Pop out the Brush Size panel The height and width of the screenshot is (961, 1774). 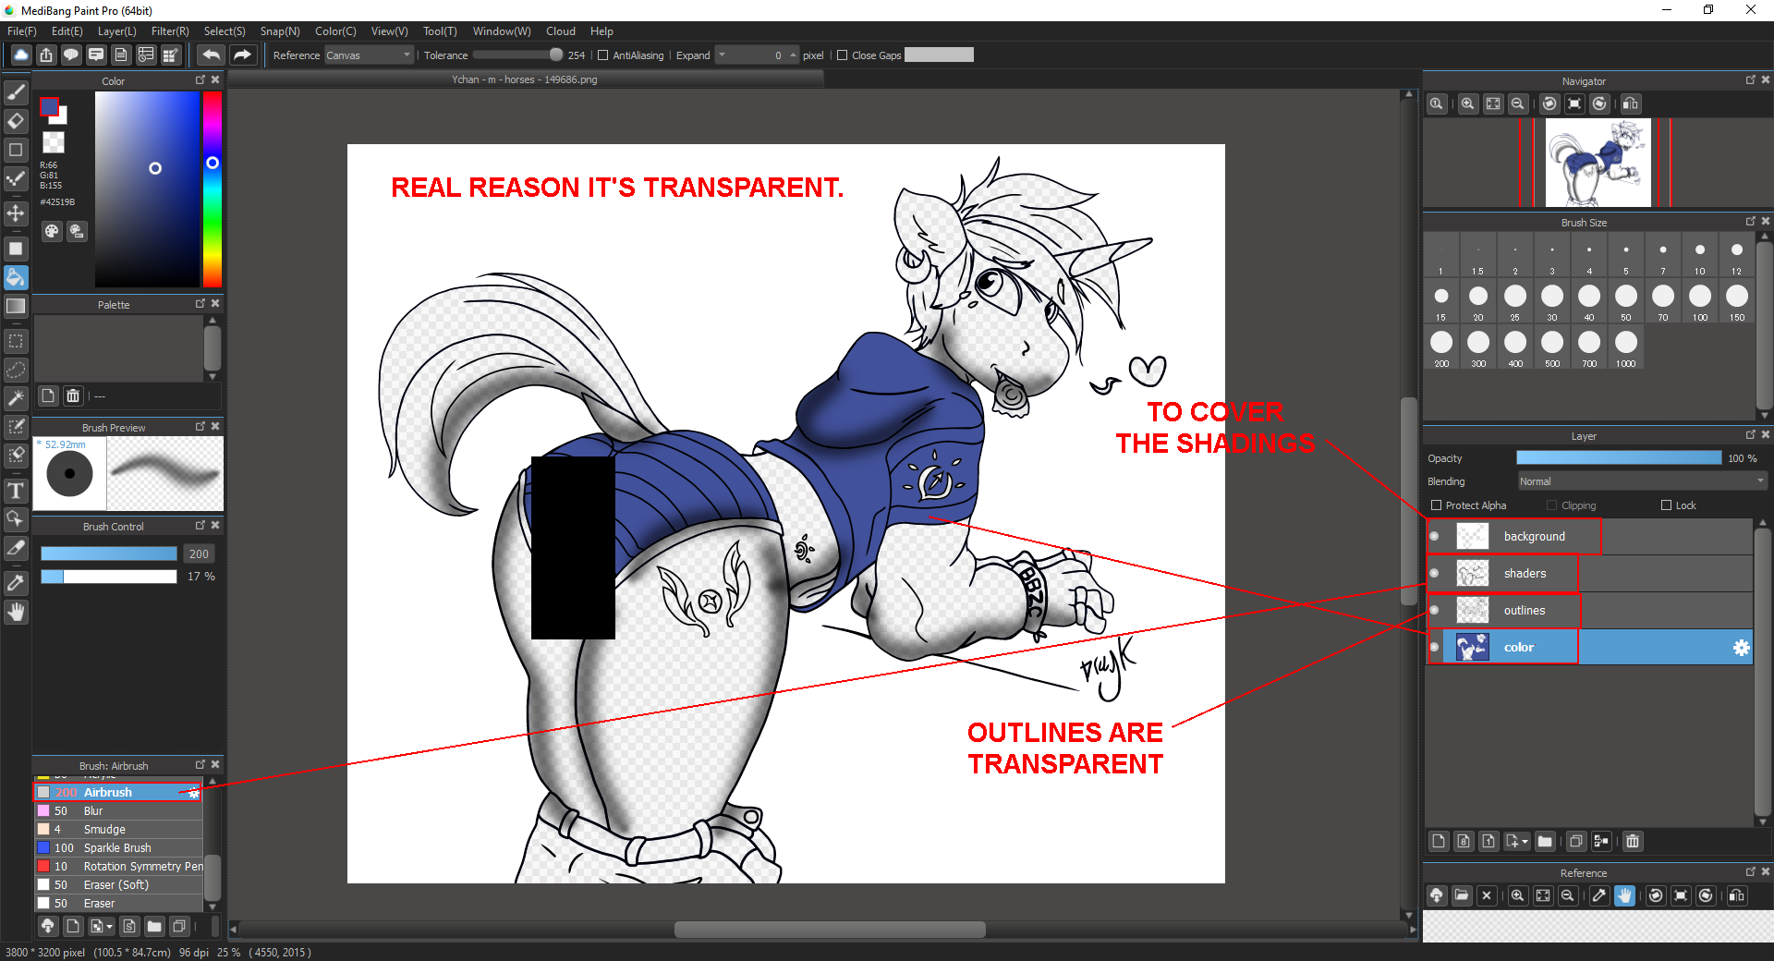1750,222
